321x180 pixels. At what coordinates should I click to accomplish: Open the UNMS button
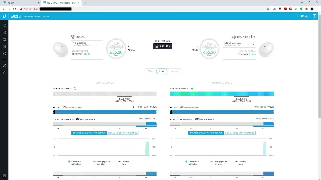tap(303, 16)
